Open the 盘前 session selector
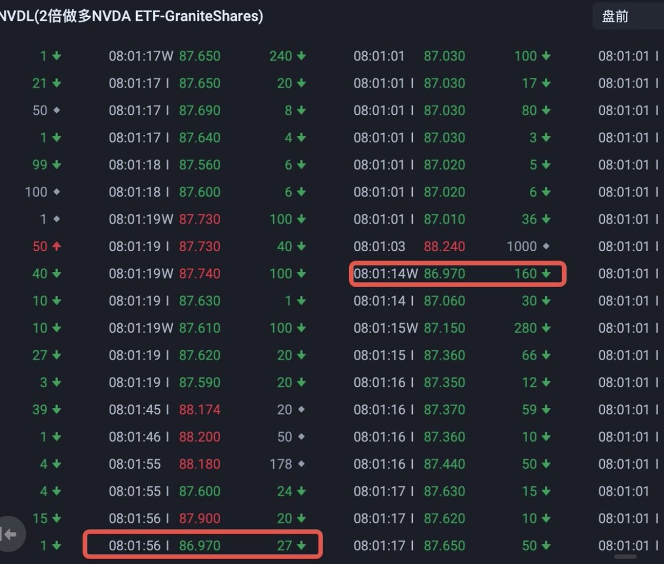This screenshot has height=564, width=664. pyautogui.click(x=628, y=16)
